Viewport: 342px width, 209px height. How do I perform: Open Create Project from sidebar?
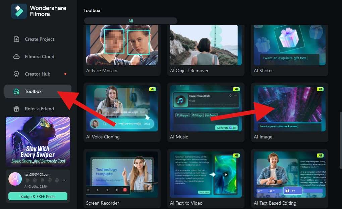pos(38,39)
